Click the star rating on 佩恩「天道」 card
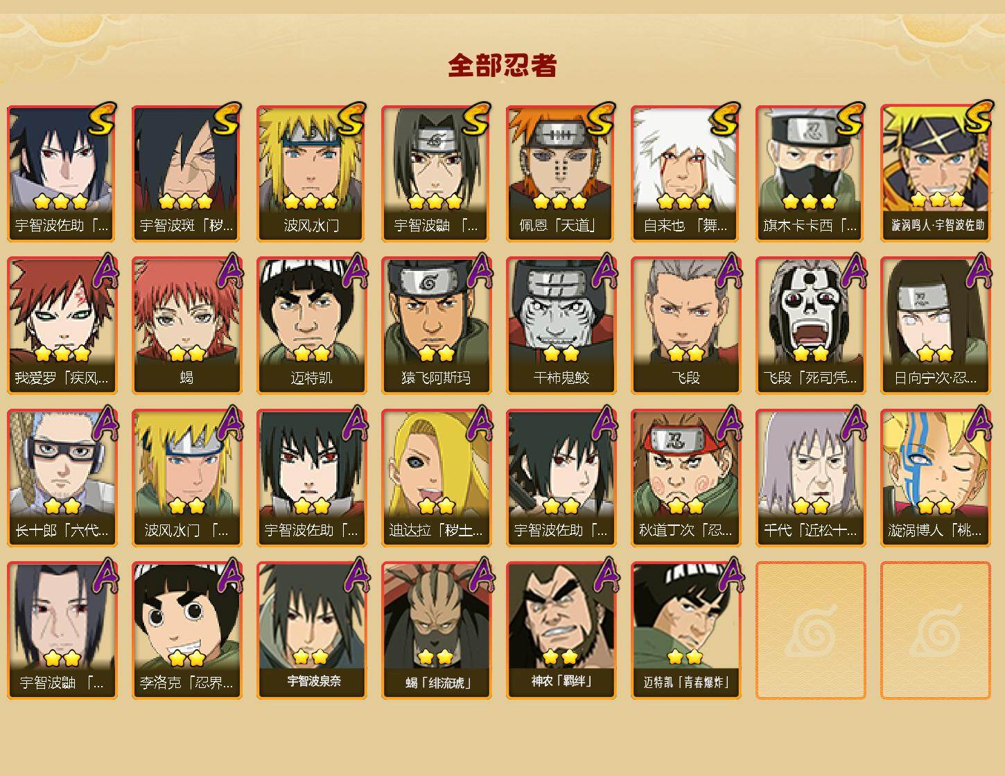Image resolution: width=1005 pixels, height=776 pixels. (560, 202)
